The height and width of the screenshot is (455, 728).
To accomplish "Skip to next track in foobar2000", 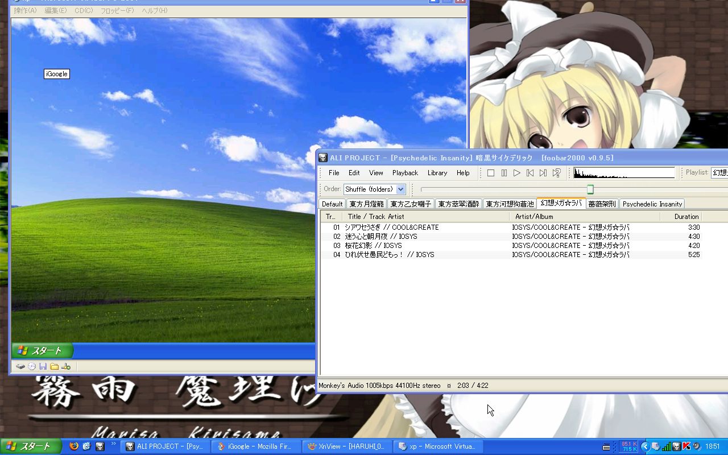I will pyautogui.click(x=543, y=173).
